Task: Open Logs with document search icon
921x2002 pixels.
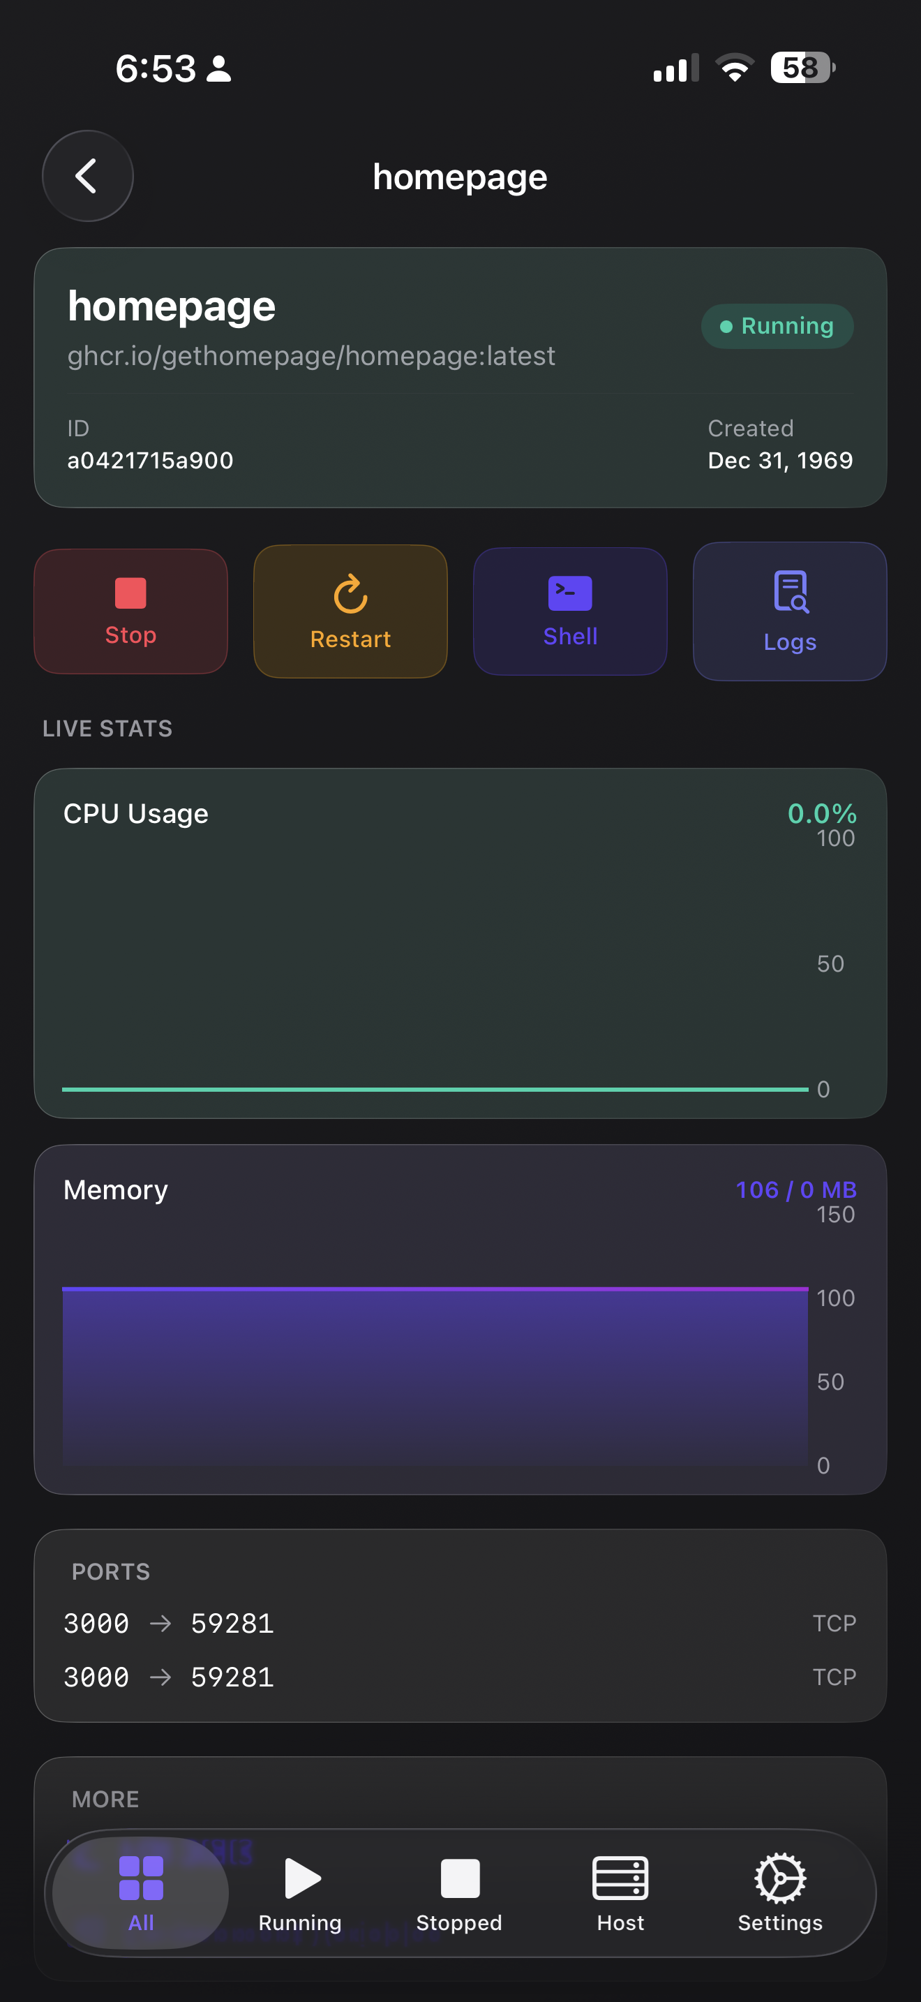Action: tap(789, 611)
